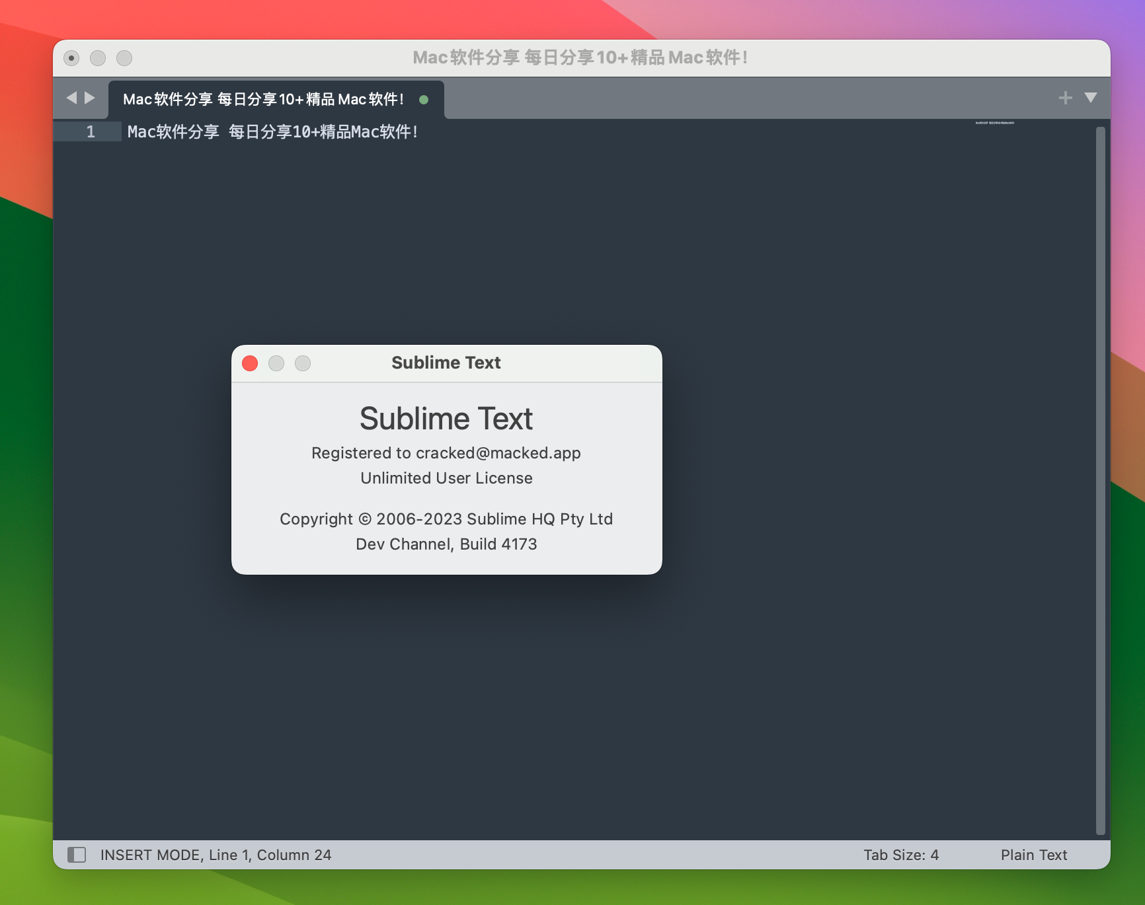Select the Mac软件分享 file tab
Image resolution: width=1145 pixels, height=905 pixels.
coord(264,99)
